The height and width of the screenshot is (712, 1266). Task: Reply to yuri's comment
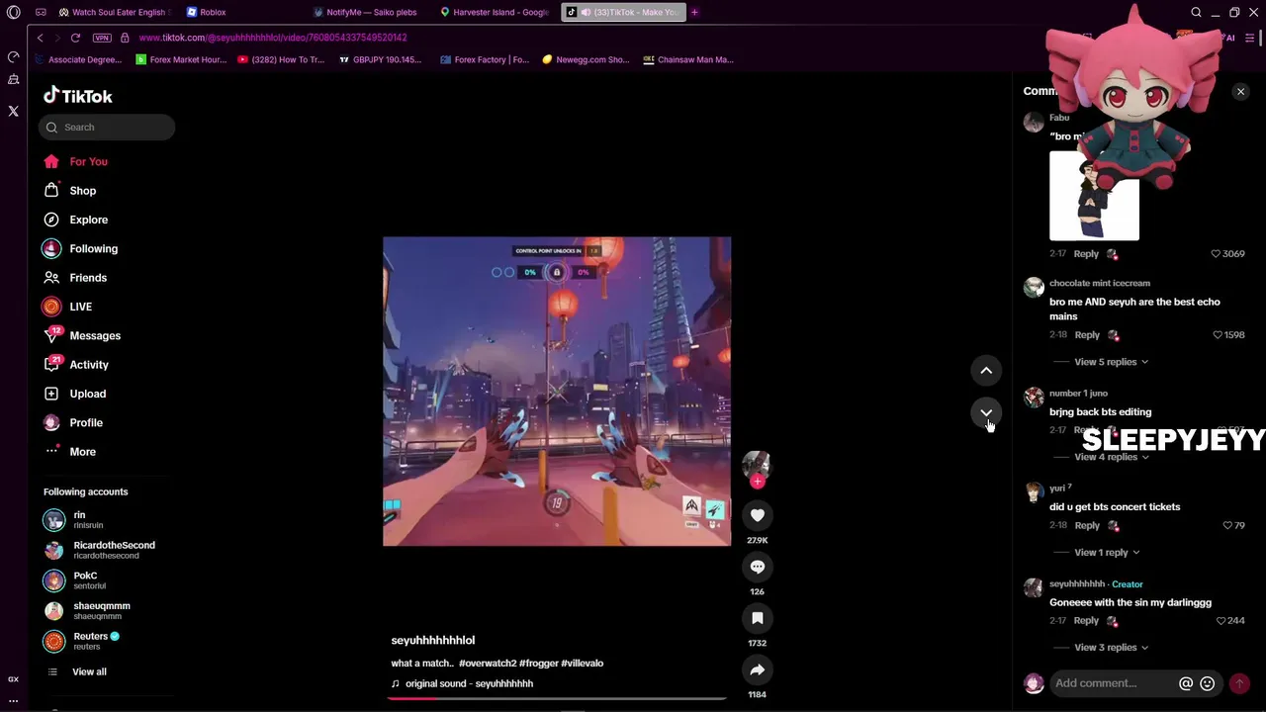(x=1087, y=525)
